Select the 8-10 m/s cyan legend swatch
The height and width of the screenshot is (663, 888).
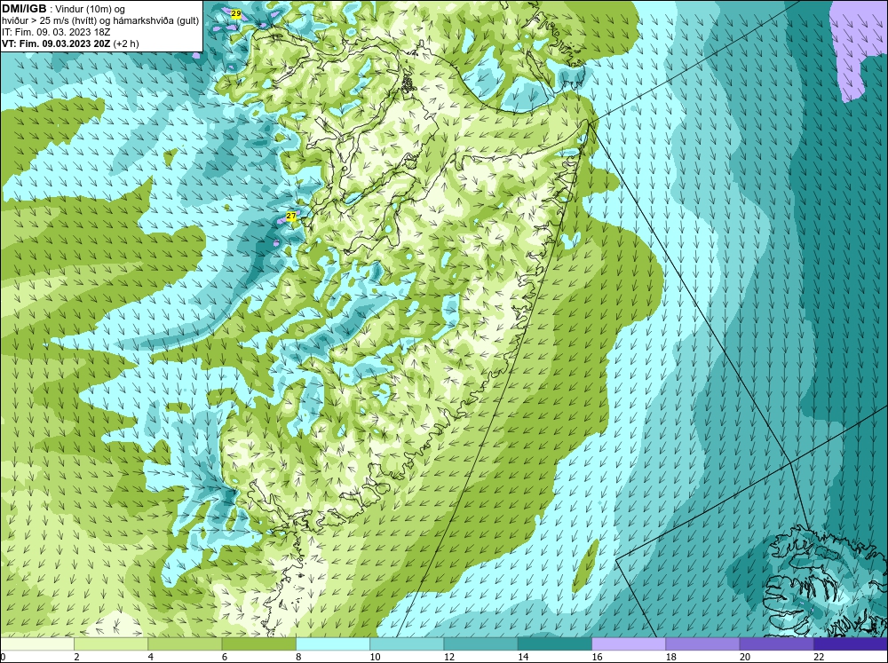333,644
